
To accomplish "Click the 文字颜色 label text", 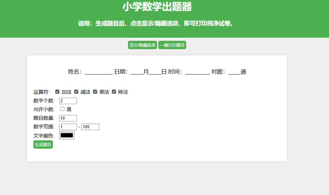I will (x=44, y=136).
